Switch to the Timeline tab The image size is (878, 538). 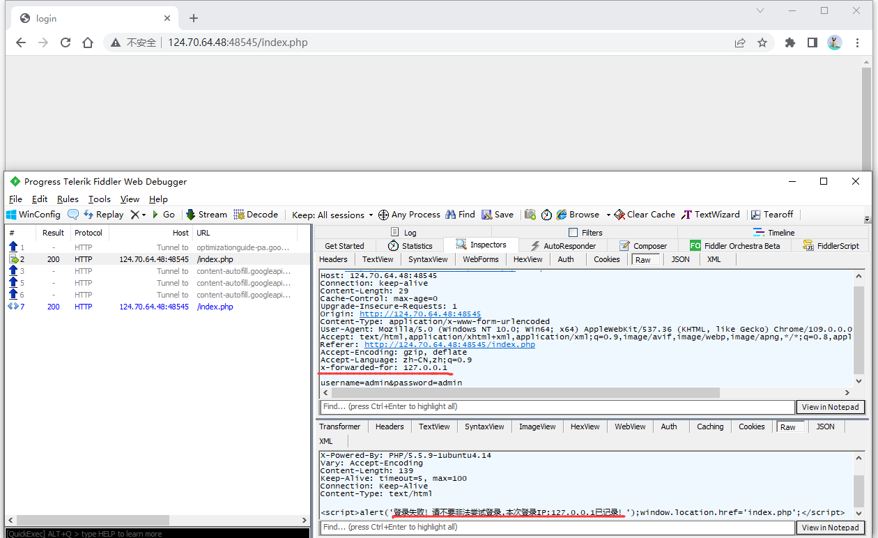tap(773, 232)
